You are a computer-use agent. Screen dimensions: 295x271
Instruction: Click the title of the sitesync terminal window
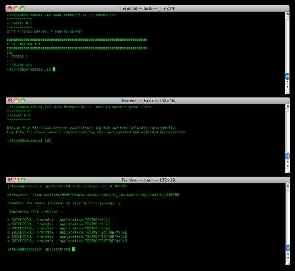148,180
